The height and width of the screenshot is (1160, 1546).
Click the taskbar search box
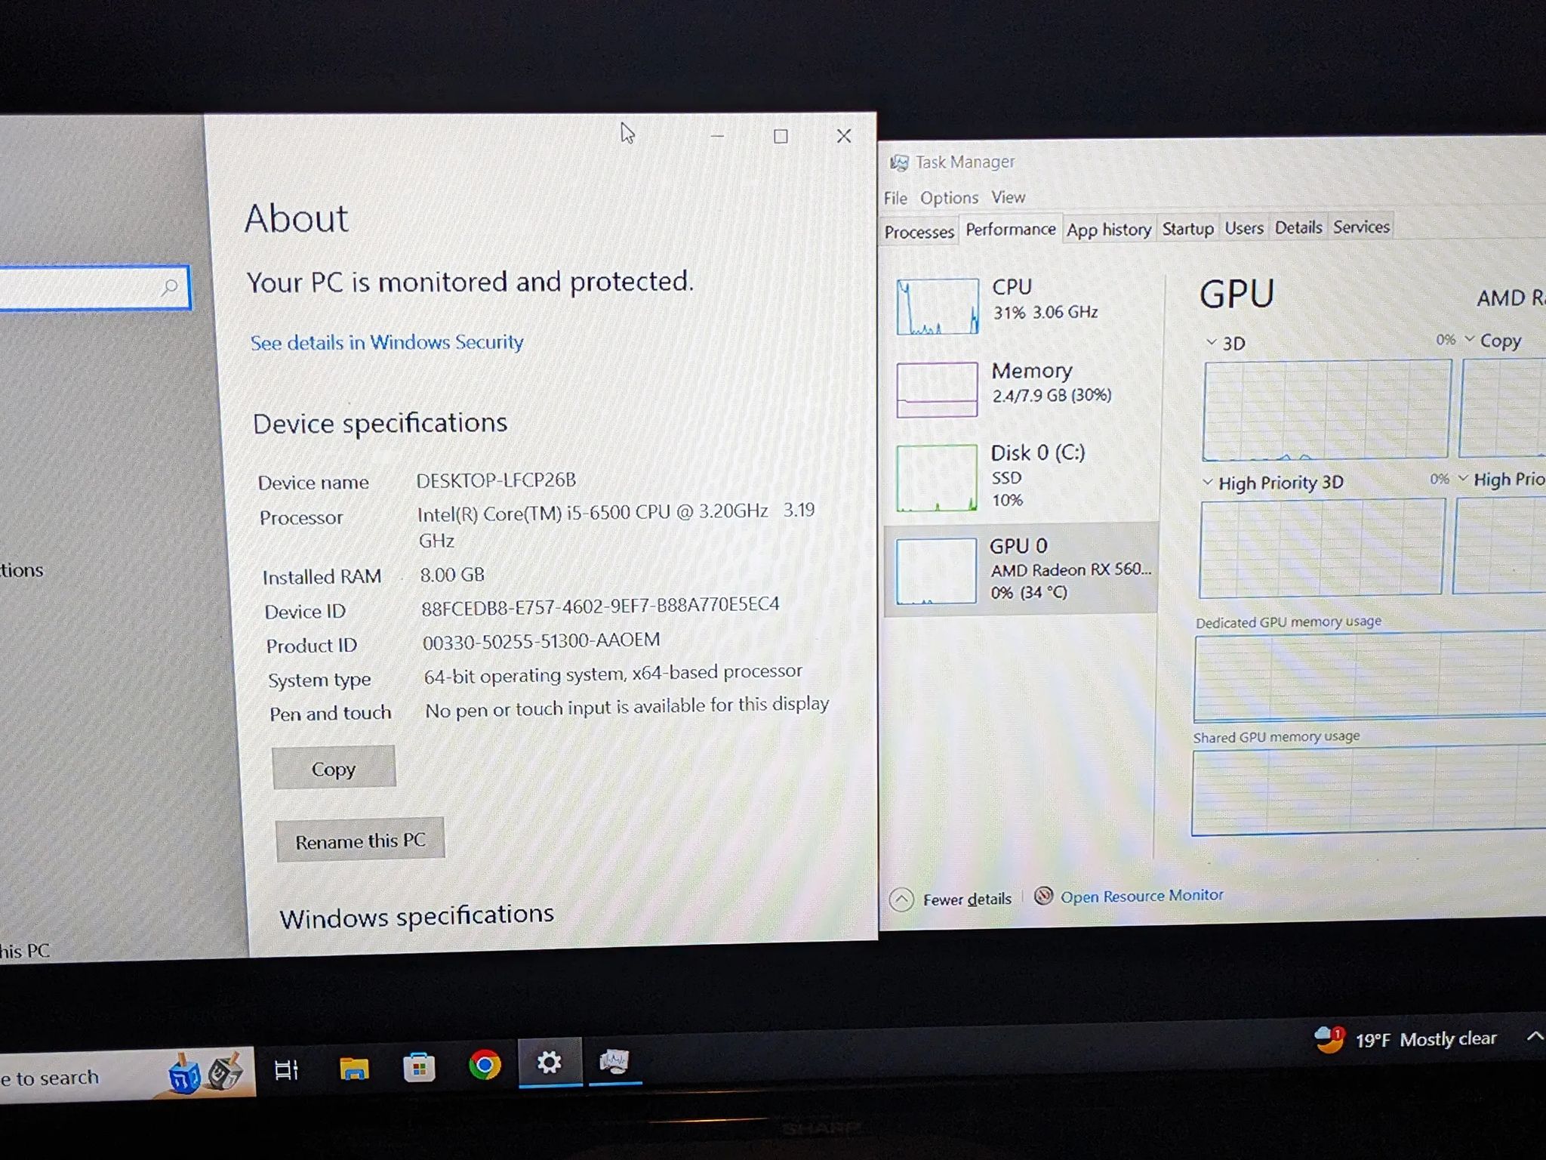coord(127,1075)
